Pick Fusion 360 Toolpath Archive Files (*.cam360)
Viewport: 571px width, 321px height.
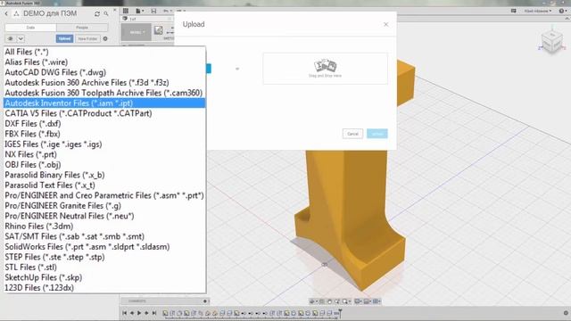104,93
